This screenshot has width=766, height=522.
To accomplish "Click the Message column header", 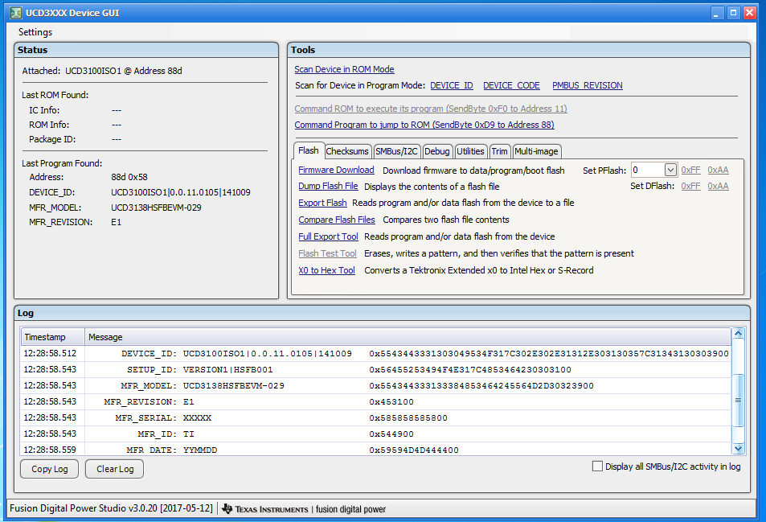I will pos(408,337).
